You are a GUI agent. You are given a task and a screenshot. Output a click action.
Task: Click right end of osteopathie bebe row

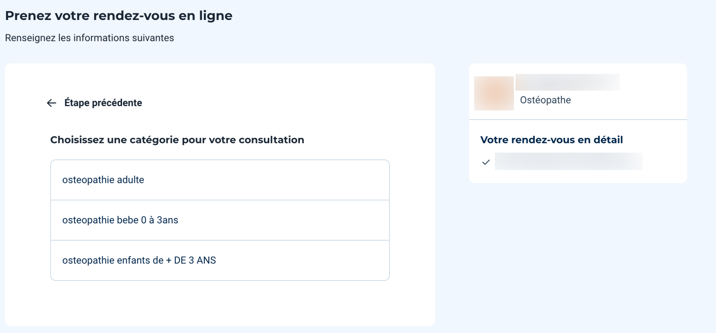[x=372, y=220]
